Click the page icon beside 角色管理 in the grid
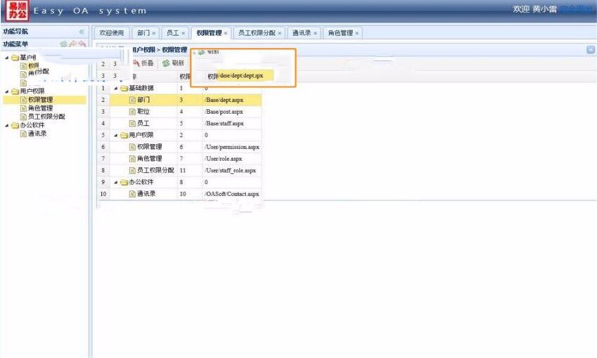597x358 pixels. pyautogui.click(x=133, y=158)
